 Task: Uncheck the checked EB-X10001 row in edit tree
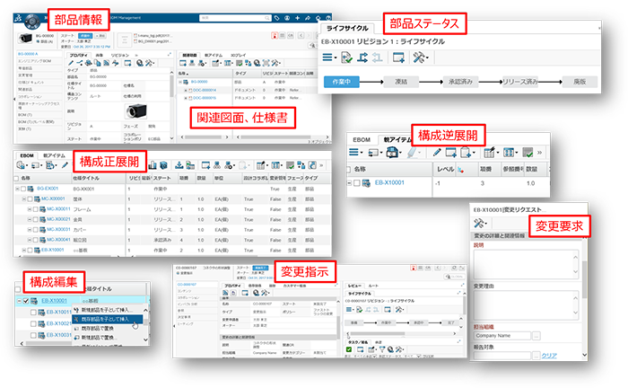pyautogui.click(x=34, y=301)
